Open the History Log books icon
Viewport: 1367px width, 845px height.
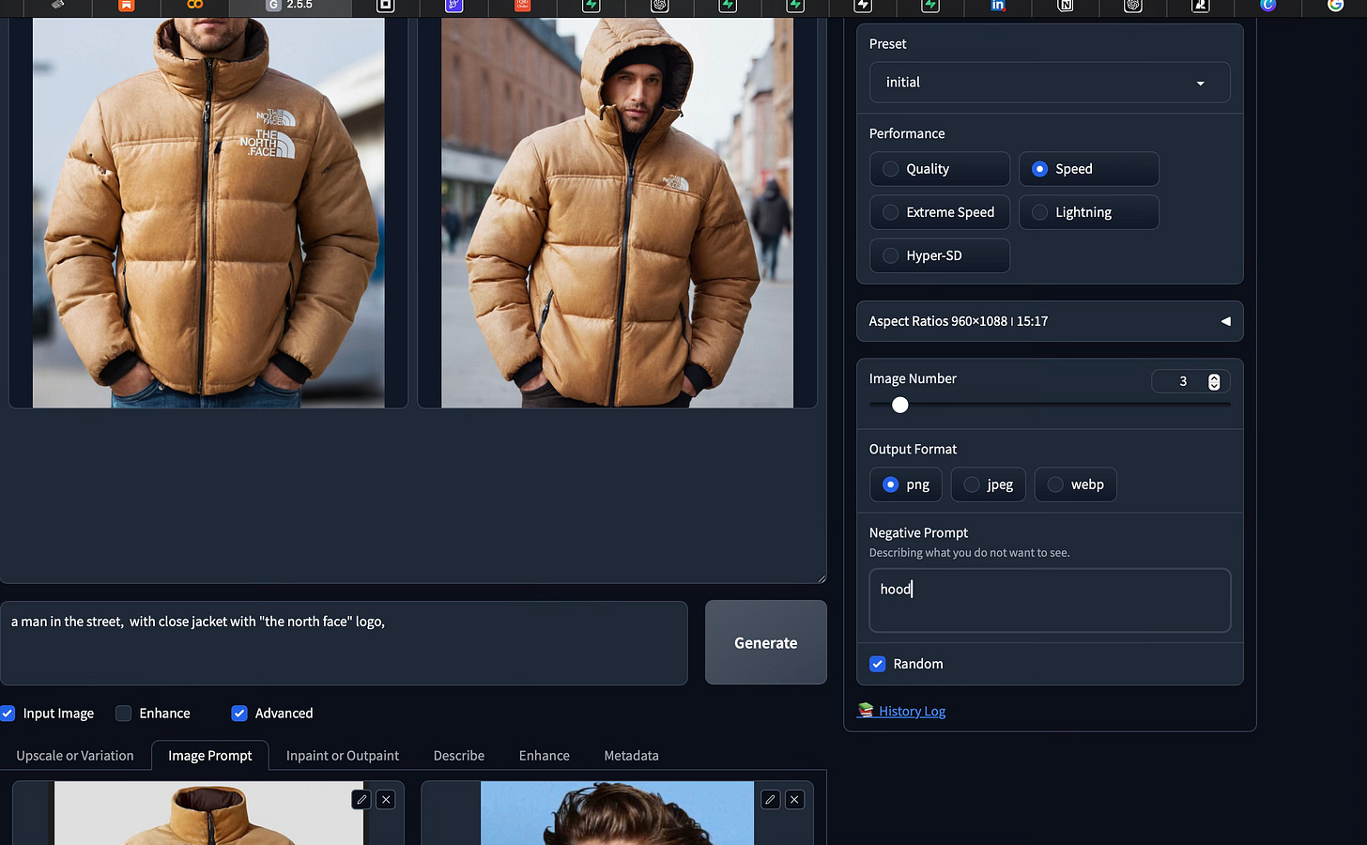[x=865, y=711]
